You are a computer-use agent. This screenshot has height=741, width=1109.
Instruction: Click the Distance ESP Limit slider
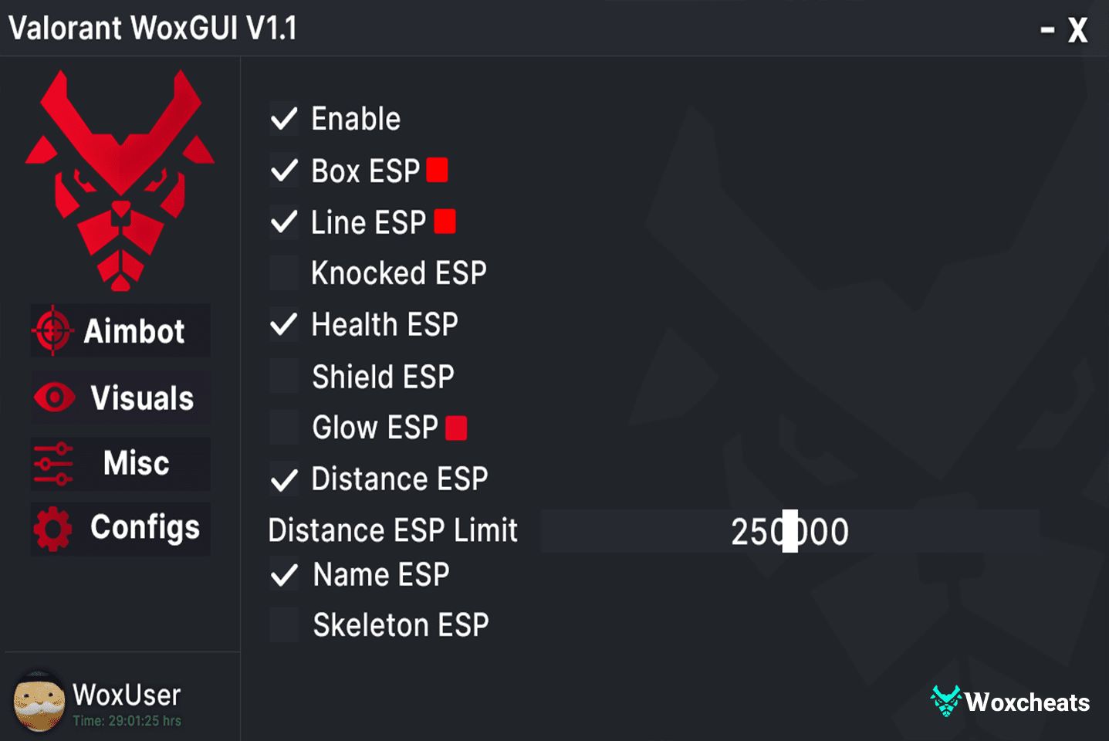[789, 531]
